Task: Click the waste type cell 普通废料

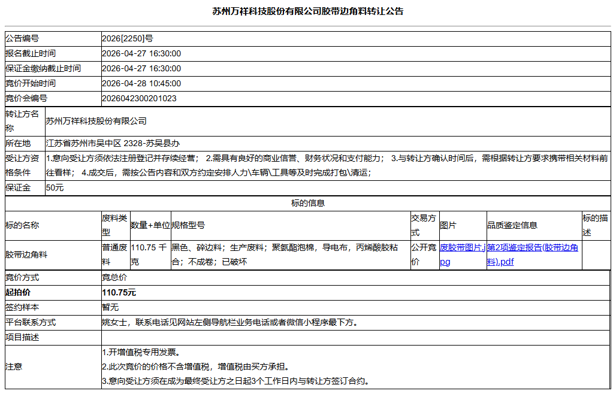Action: coord(114,255)
